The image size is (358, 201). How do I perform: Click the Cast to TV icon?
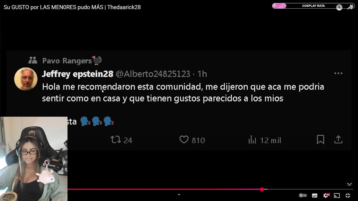[x=337, y=196]
